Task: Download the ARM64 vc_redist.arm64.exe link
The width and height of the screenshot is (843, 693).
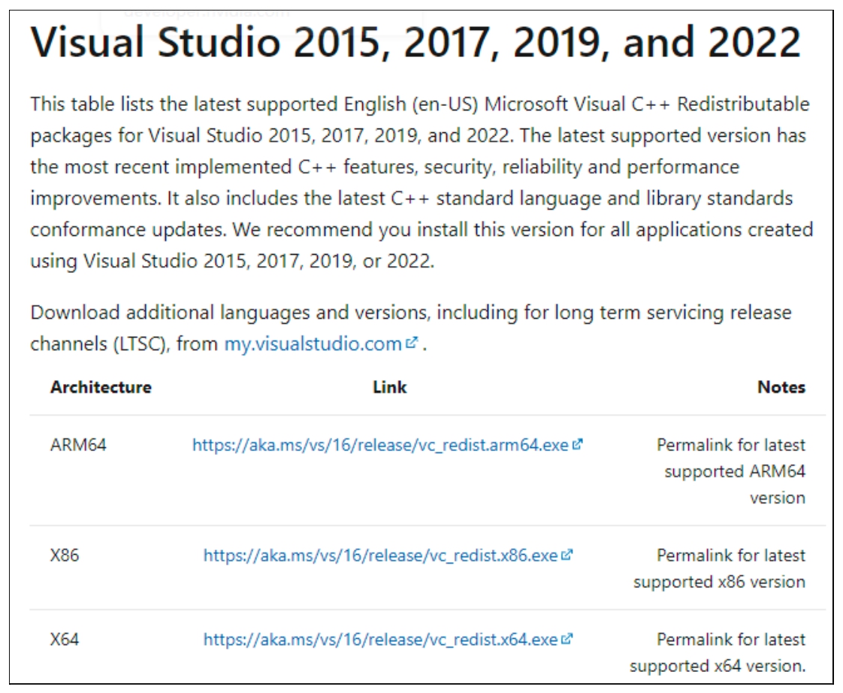Action: coord(380,445)
